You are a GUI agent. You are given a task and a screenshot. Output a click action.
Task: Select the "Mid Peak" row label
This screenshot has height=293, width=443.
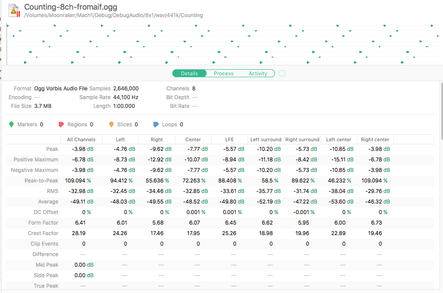pos(47,265)
